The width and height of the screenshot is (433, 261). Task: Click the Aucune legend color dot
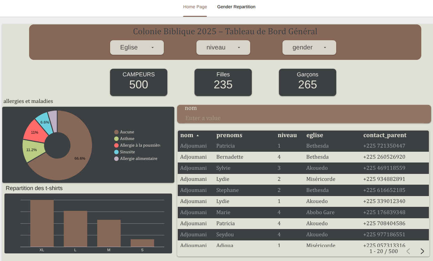tap(116, 132)
